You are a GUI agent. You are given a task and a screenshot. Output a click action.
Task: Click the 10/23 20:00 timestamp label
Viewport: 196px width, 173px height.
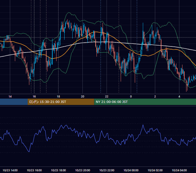[x=82, y=170]
